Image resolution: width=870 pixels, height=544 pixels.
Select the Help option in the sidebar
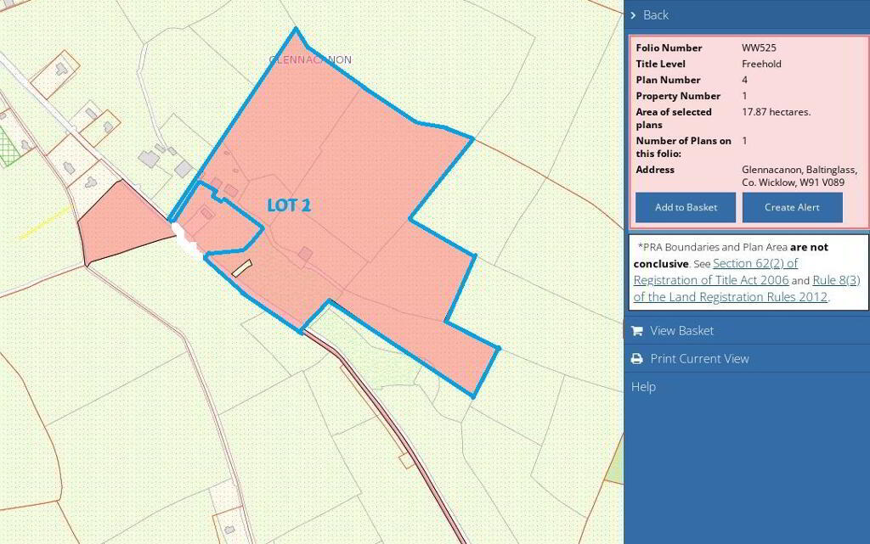(x=643, y=386)
